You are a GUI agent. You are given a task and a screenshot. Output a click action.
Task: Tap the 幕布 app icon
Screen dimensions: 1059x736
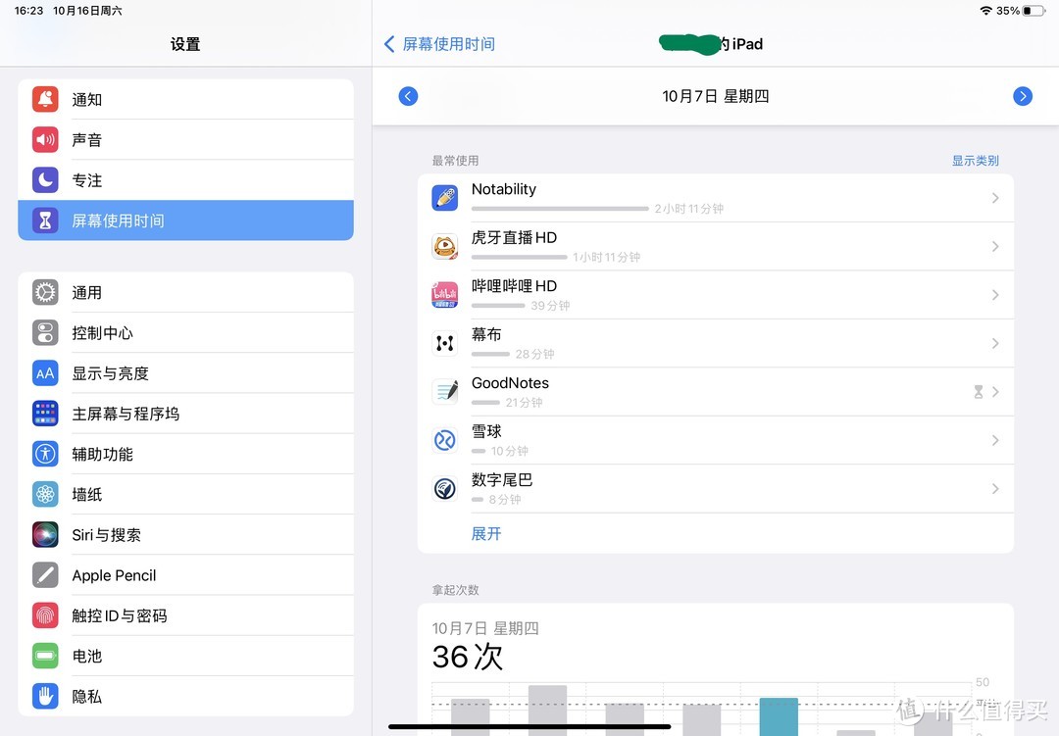[445, 344]
